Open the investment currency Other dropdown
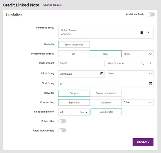Viewport: 161px width, 153px height. (138, 54)
